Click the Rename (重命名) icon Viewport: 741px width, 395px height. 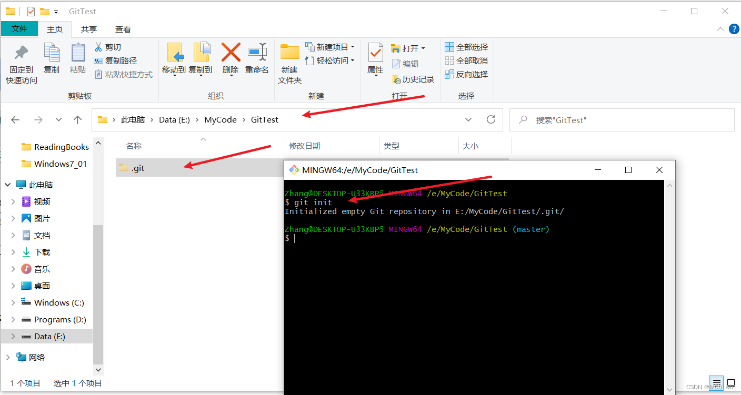click(257, 52)
